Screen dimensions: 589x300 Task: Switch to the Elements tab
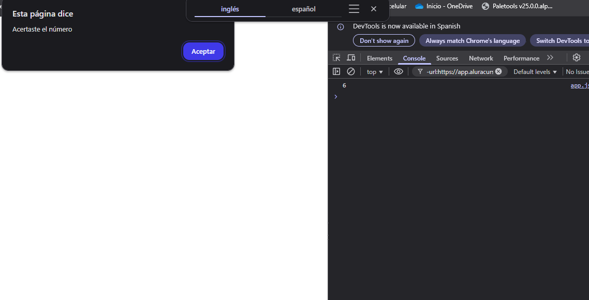pyautogui.click(x=379, y=58)
